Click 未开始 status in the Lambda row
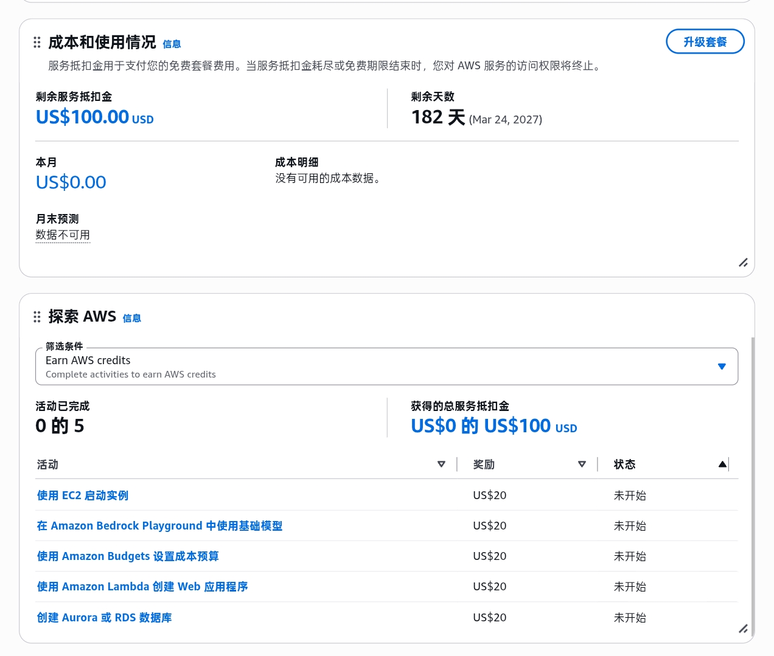Screen dimensions: 774x656 coord(630,587)
